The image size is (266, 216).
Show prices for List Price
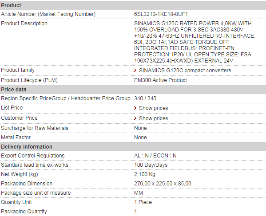point(153,108)
